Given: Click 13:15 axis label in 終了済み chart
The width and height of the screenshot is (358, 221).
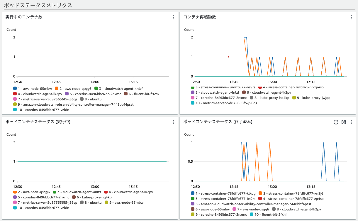Looking at the screenshot, I should pos(311,187).
